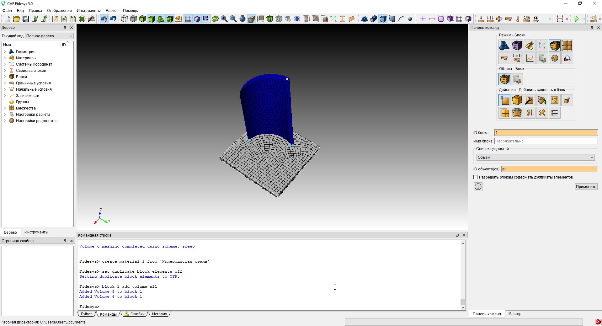Viewport: 602px width, 326px height.
Task: Close the Страница свойств panel
Action: (x=72, y=241)
